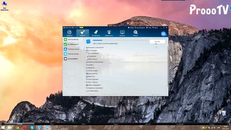
Task: Select Глубокая очистка in the sidebar
Action: (73, 49)
